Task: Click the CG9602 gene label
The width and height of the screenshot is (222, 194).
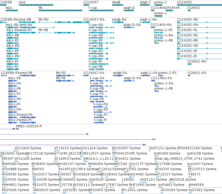Action: point(194,8)
